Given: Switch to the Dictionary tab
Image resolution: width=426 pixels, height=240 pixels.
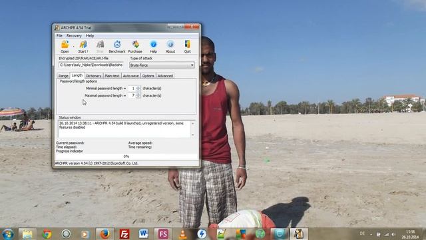Looking at the screenshot, I should point(93,76).
